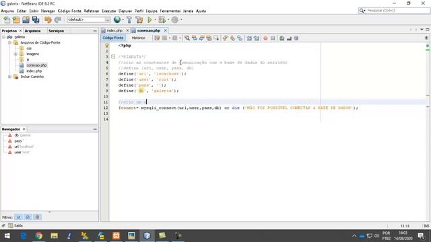Collapse the comment code fold on line 3
The height and width of the screenshot is (242, 431).
(113, 56)
